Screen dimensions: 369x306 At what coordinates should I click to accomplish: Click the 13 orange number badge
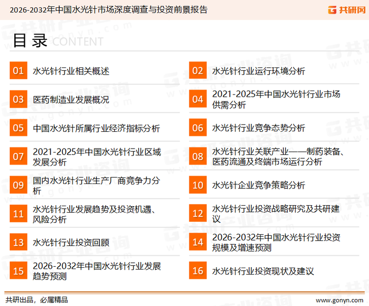(18, 242)
